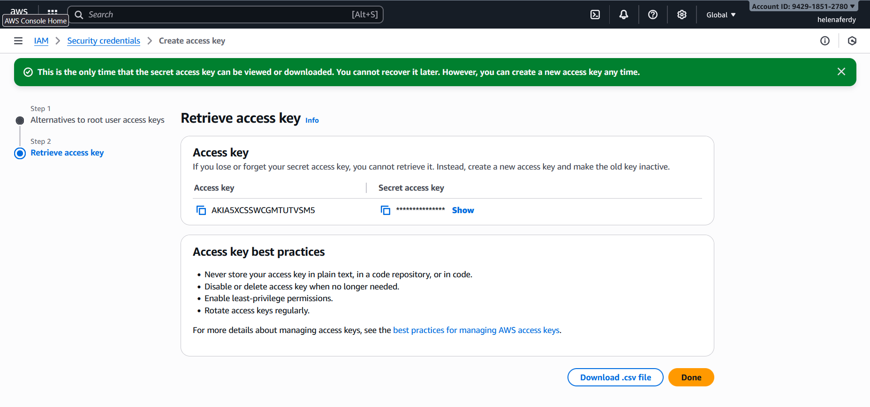Toggle the side navigation hamburger menu
This screenshot has width=870, height=407.
click(x=18, y=41)
